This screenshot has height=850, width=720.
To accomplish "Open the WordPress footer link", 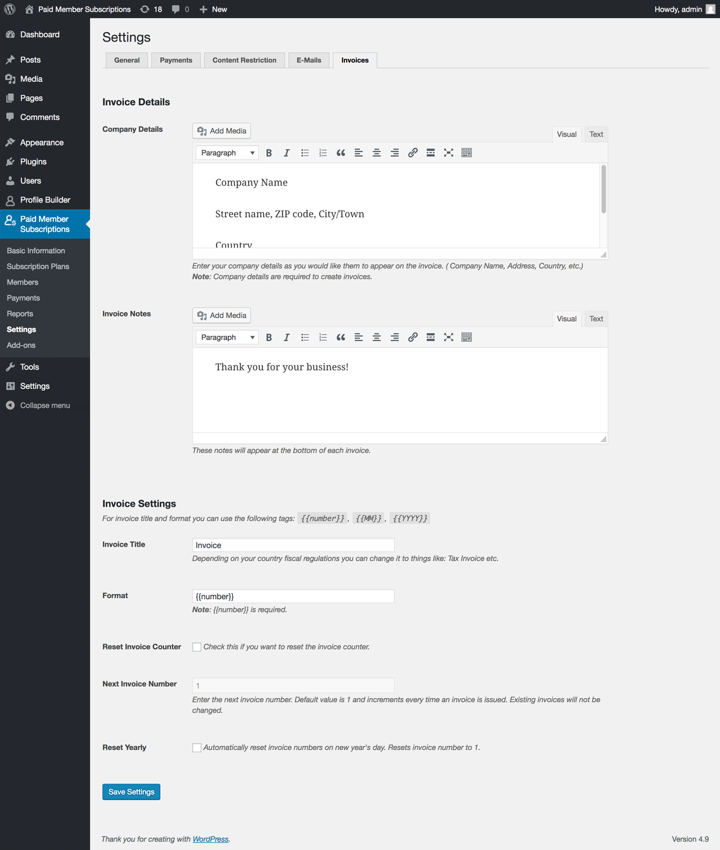I will click(211, 839).
